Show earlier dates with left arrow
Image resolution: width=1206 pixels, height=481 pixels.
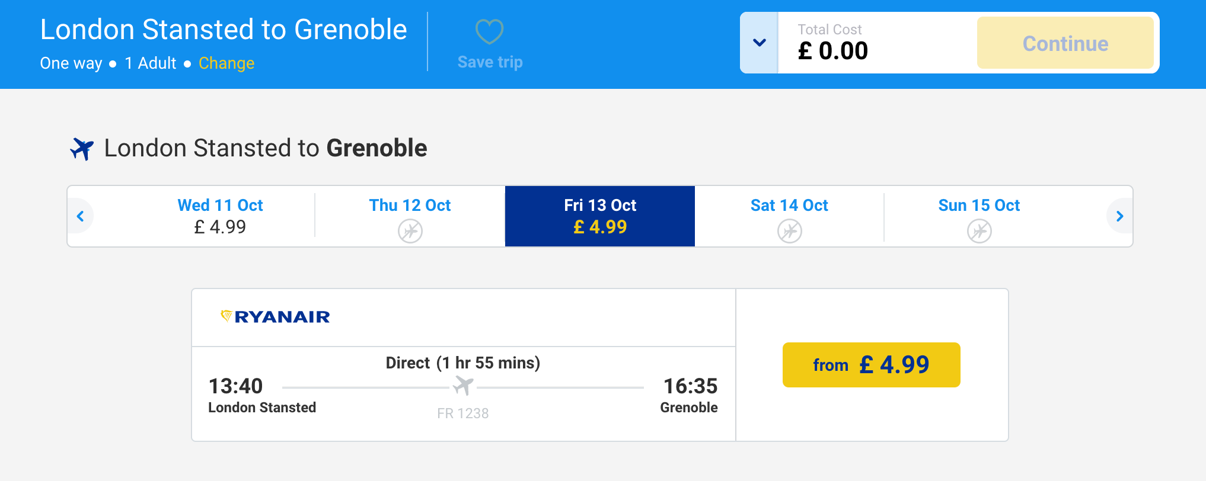(81, 216)
